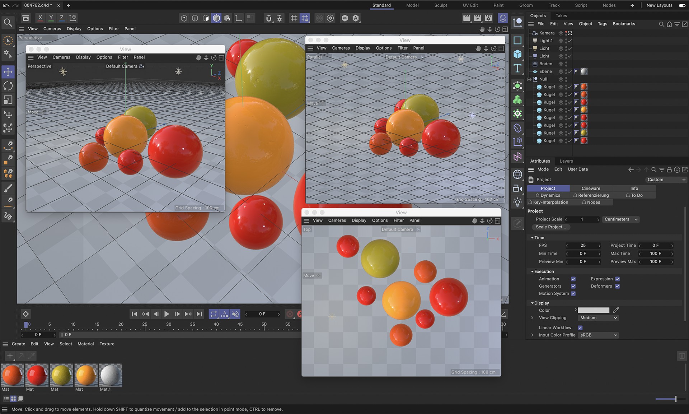Screen dimensions: 689x414
Task: Open the Takes tab
Action: [x=561, y=16]
